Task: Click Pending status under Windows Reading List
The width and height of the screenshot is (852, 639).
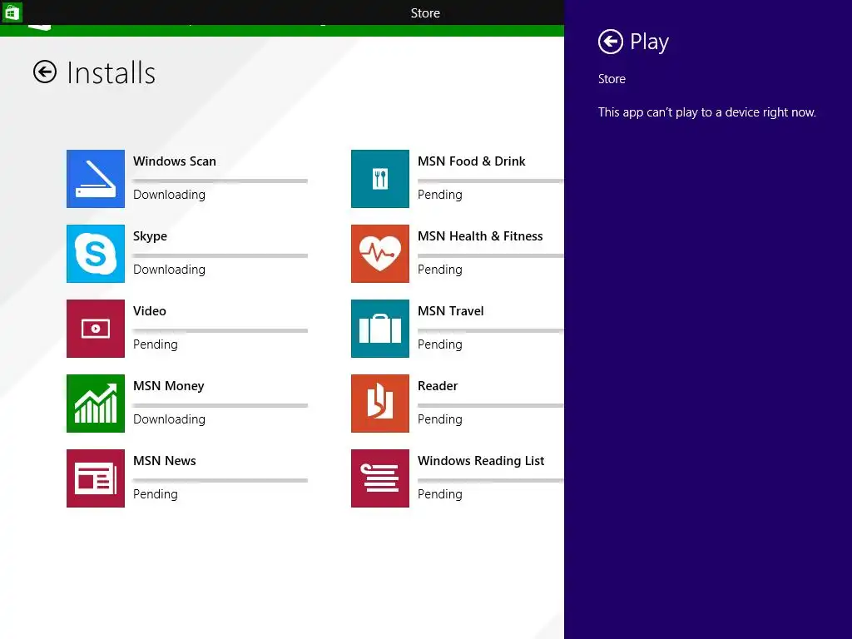Action: [x=439, y=494]
